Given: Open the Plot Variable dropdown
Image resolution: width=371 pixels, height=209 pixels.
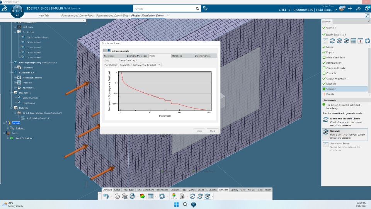Looking at the screenshot, I should [x=140, y=65].
